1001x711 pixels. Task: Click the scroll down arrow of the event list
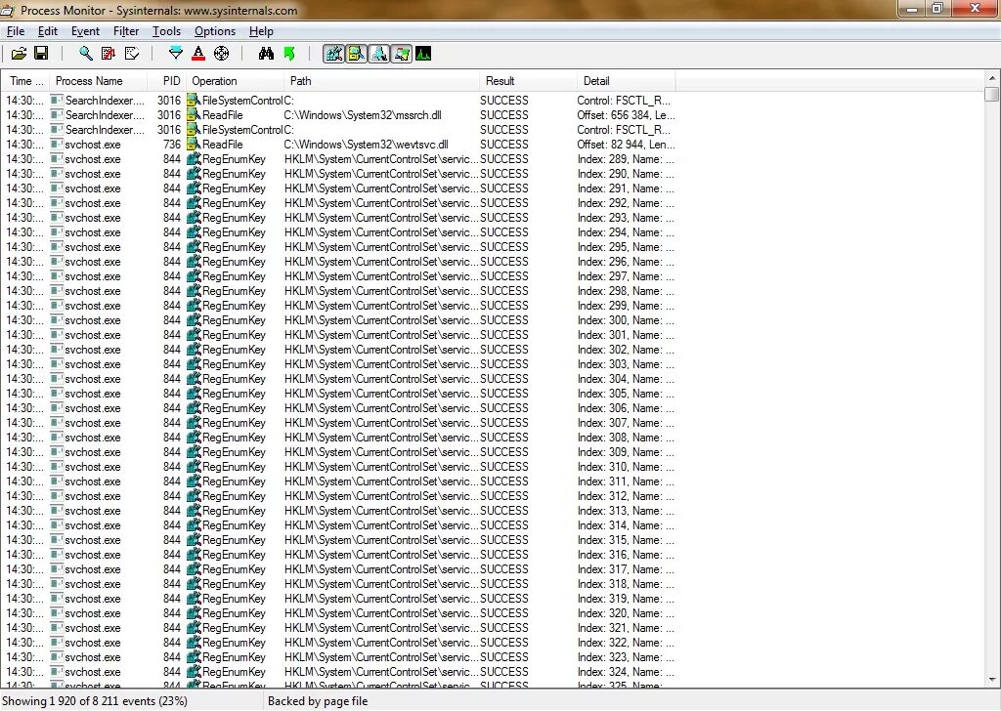tap(991, 680)
